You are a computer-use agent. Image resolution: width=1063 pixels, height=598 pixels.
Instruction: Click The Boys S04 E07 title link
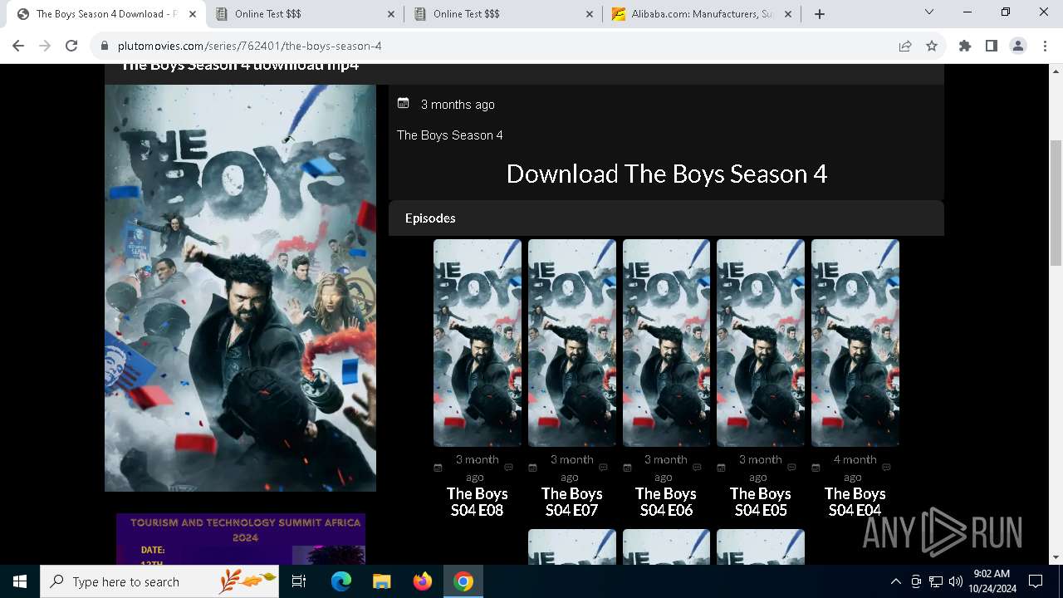[x=572, y=502]
